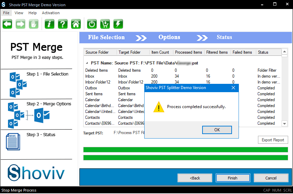Viewport: 293px width, 194px height.
Task: Select the Contacts\{0696... source row
Action: pyautogui.click(x=100, y=123)
